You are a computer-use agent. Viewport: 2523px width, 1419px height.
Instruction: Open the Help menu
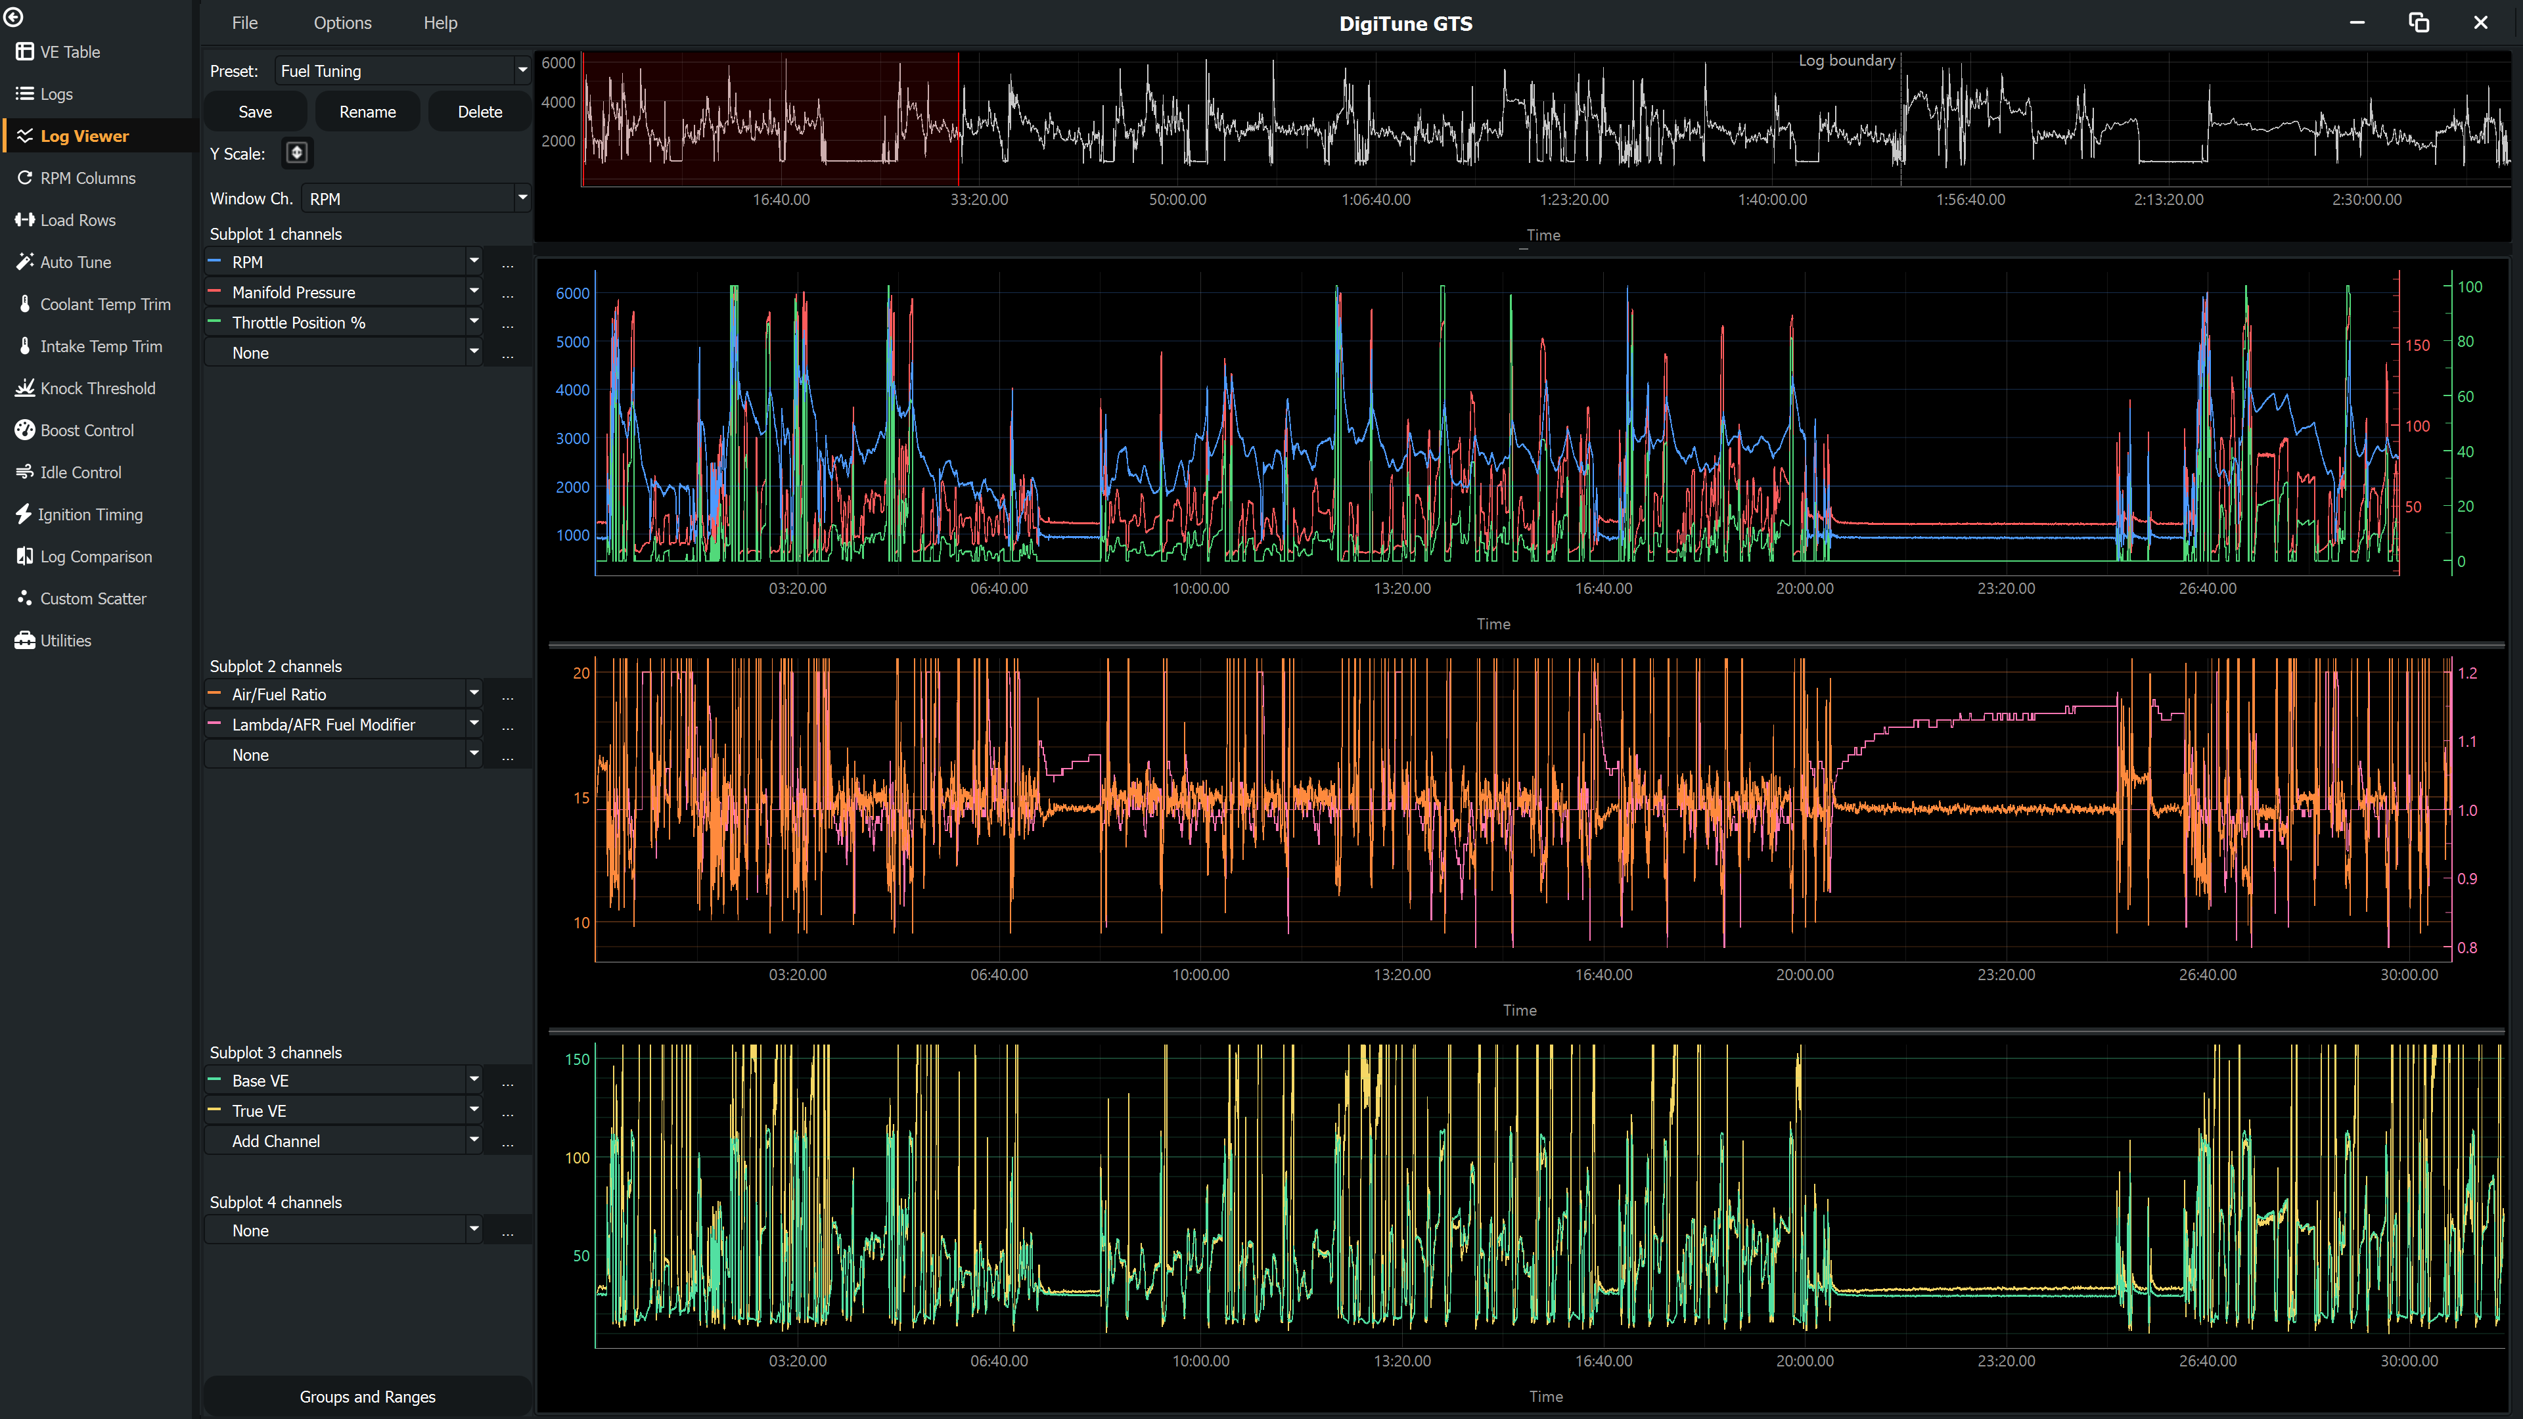441,22
